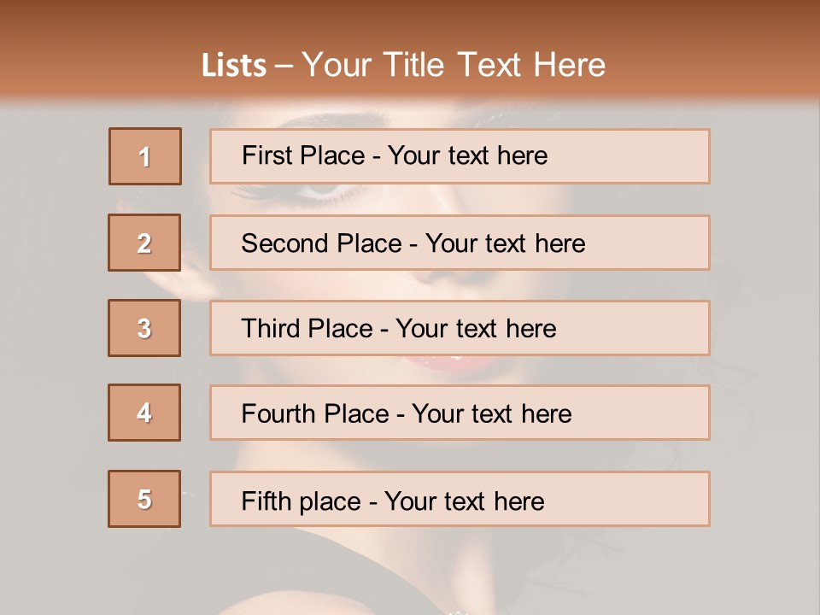Click the word 'Fourth' in the list
Viewport: 820px width, 615px height.
tap(278, 413)
